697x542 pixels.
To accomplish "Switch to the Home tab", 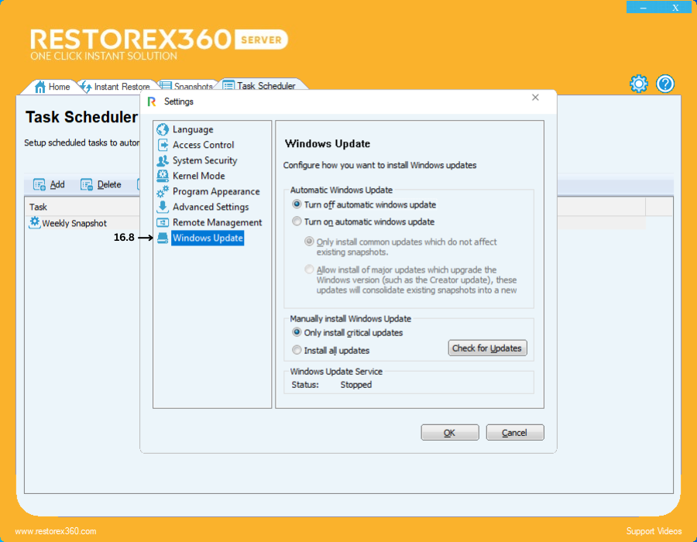I will coord(53,87).
